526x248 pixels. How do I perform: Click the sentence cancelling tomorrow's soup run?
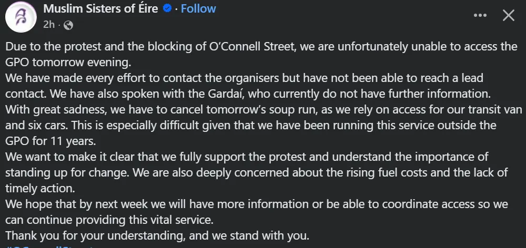point(158,110)
